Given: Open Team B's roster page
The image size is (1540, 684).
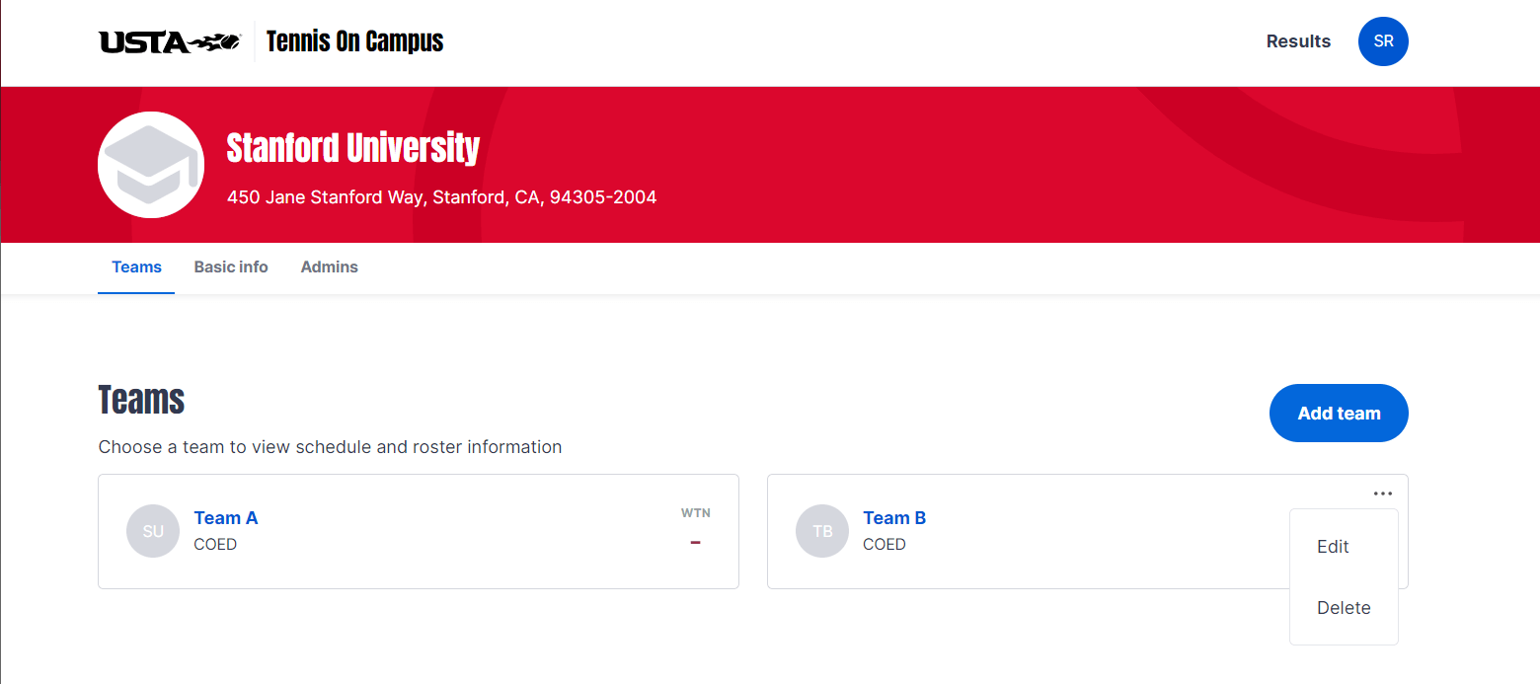Looking at the screenshot, I should (x=894, y=517).
